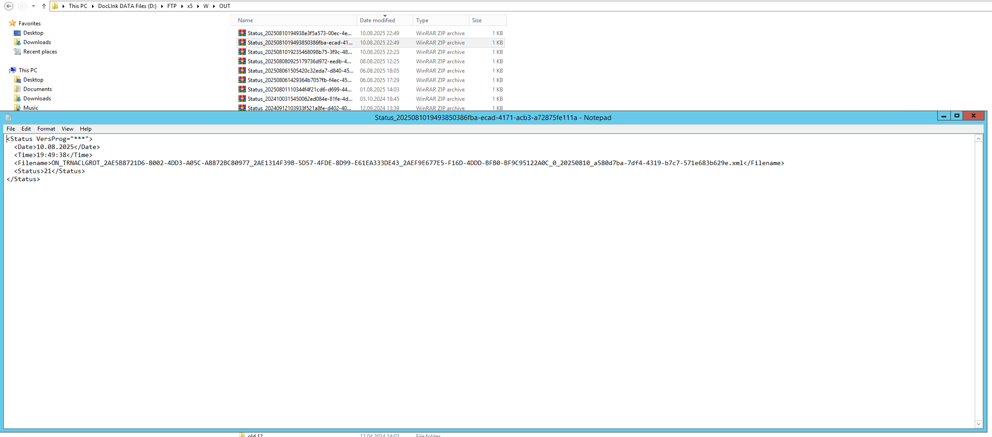The height and width of the screenshot is (437, 992).
Task: Sort files by Date modified column
Action: coord(385,20)
